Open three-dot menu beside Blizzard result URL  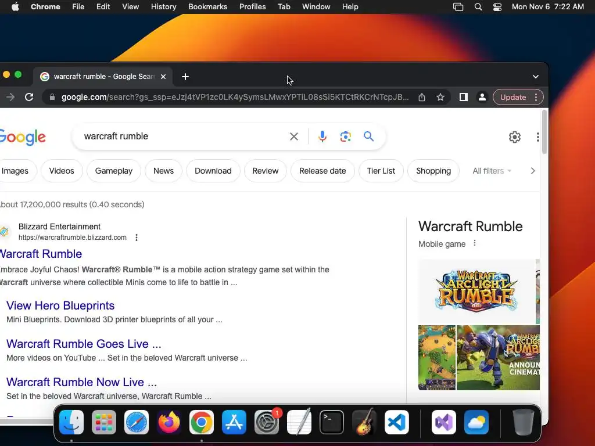coord(136,238)
